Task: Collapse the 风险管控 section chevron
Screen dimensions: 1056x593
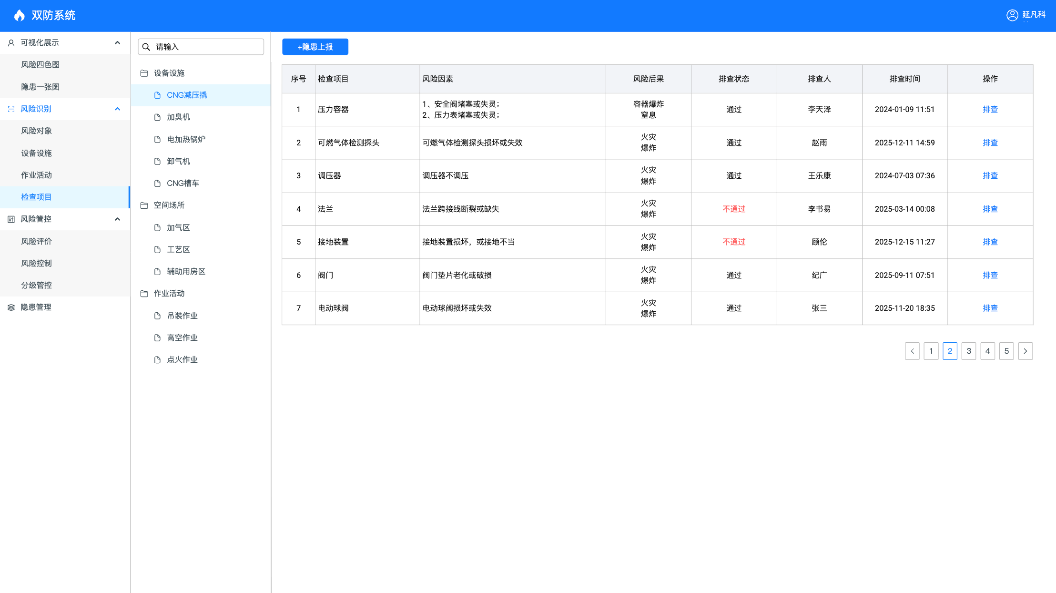Action: (x=117, y=219)
